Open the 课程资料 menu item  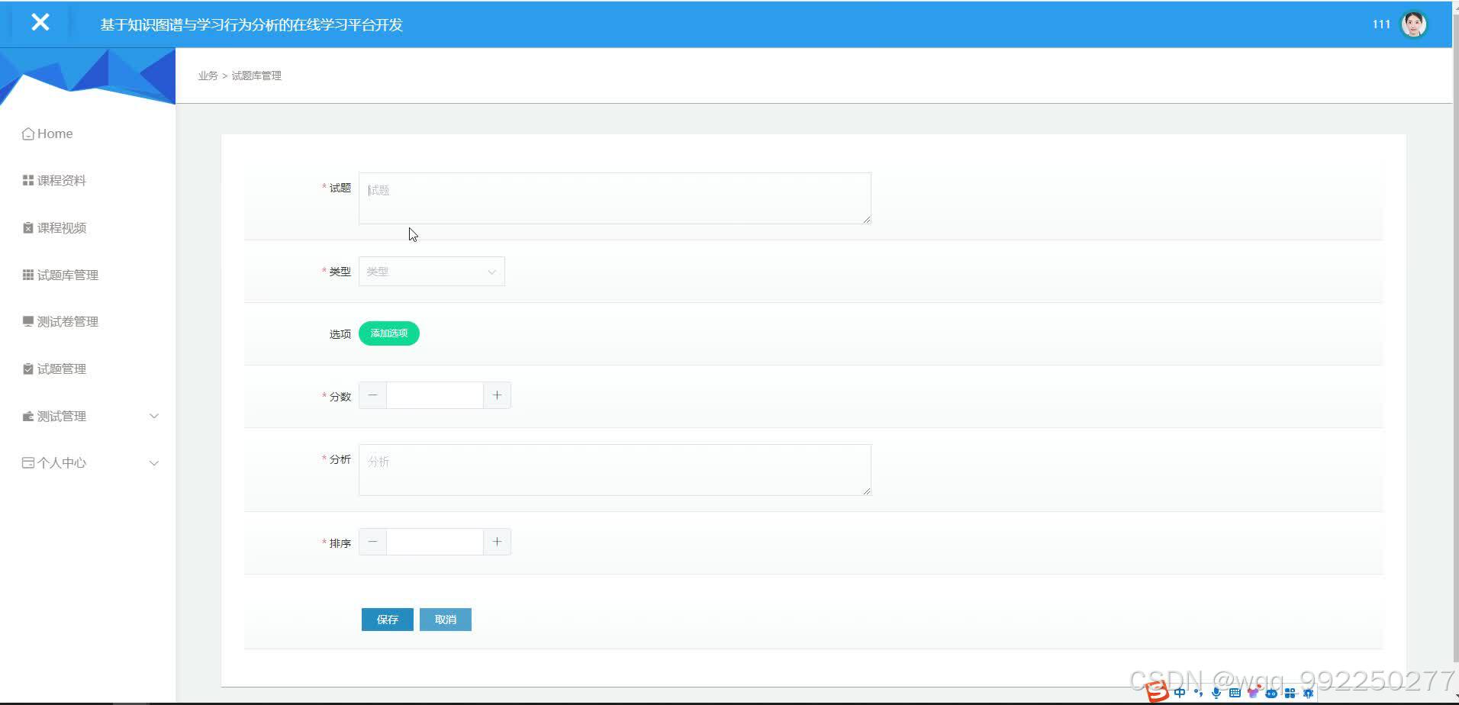coord(88,181)
